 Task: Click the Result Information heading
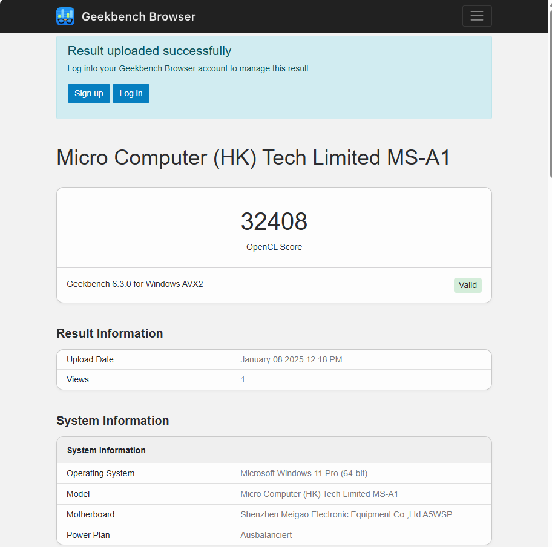click(x=110, y=333)
